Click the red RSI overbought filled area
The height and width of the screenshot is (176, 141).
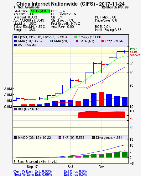(102, 115)
